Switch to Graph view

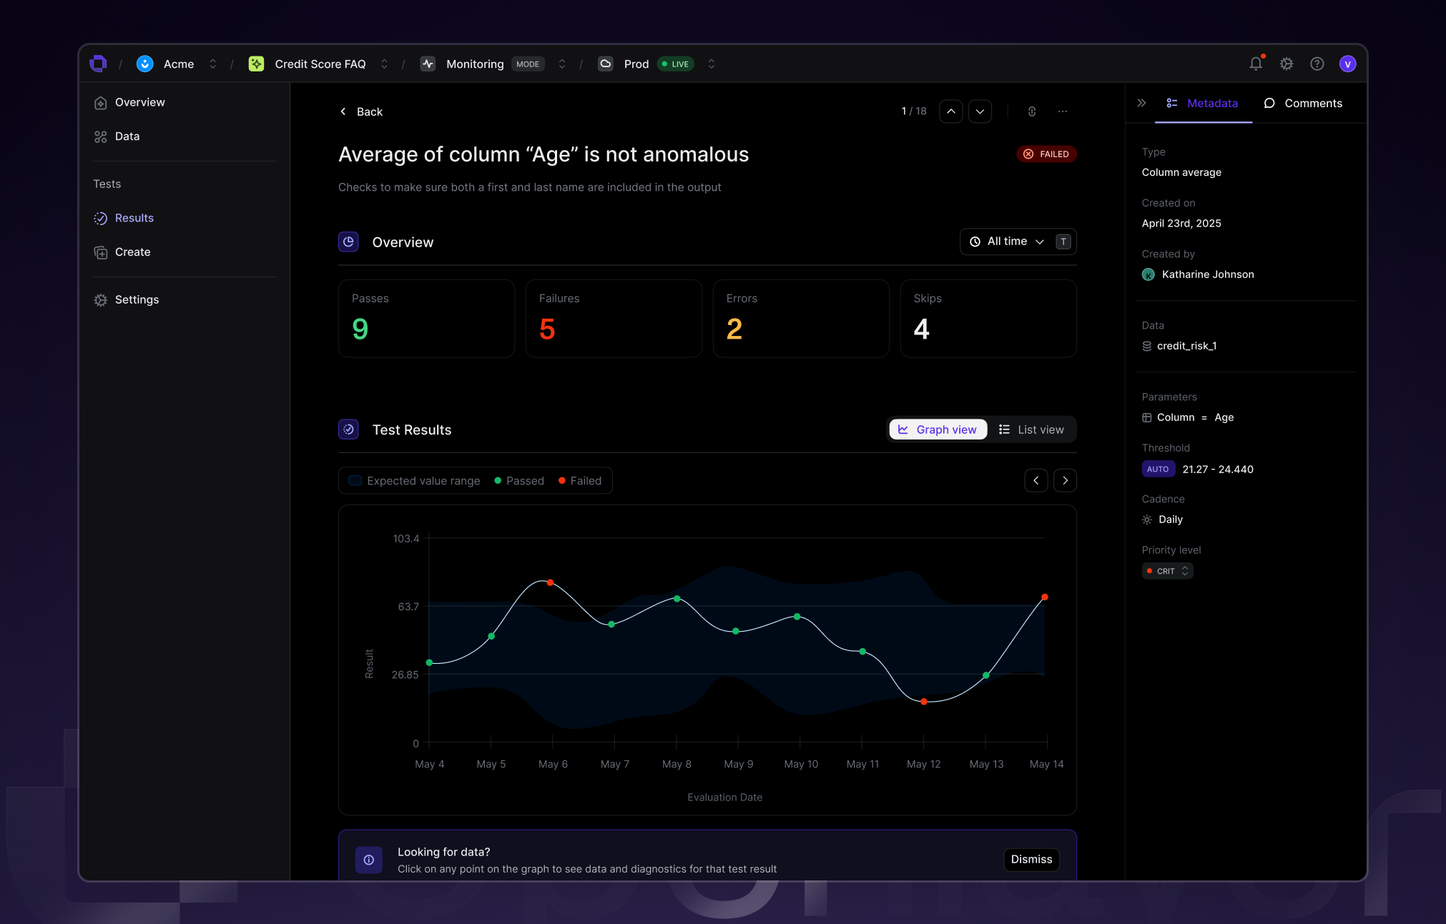click(938, 429)
